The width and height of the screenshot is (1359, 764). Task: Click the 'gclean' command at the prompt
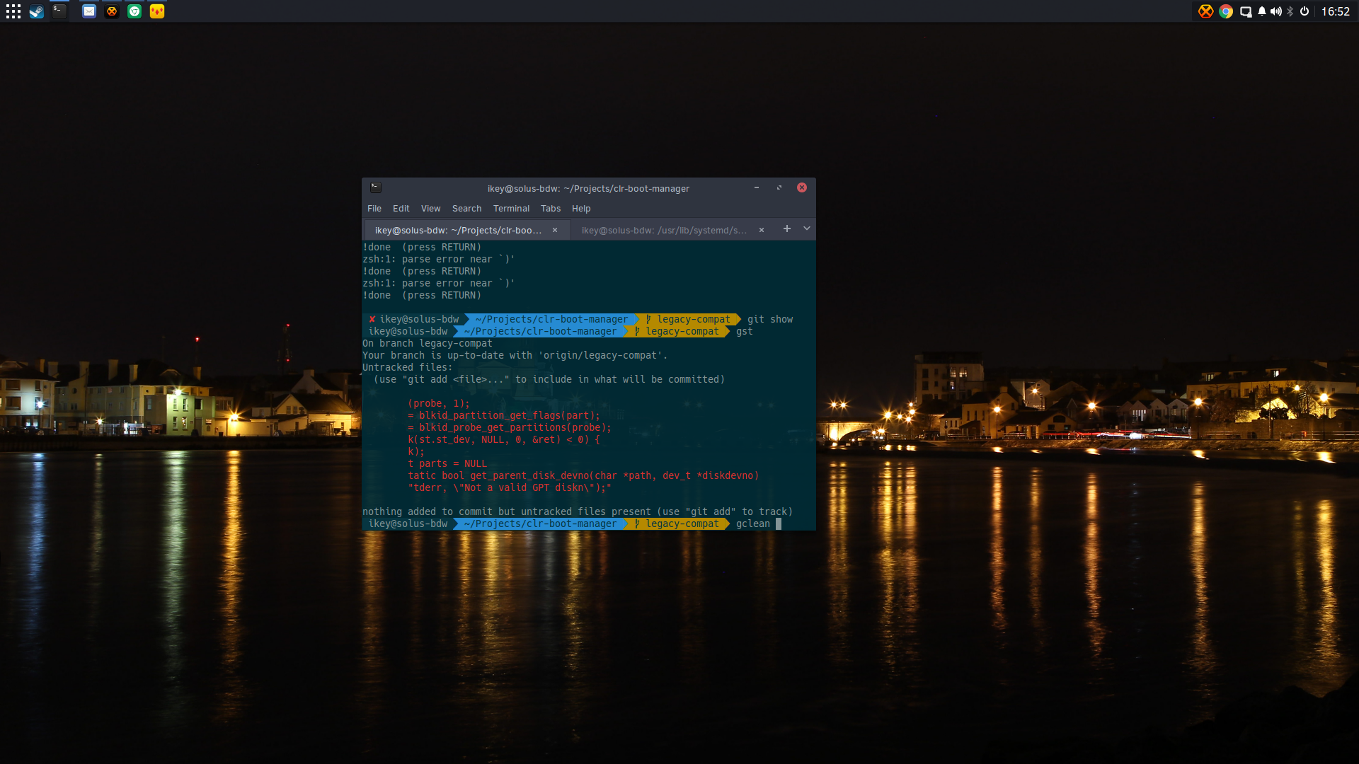click(753, 523)
